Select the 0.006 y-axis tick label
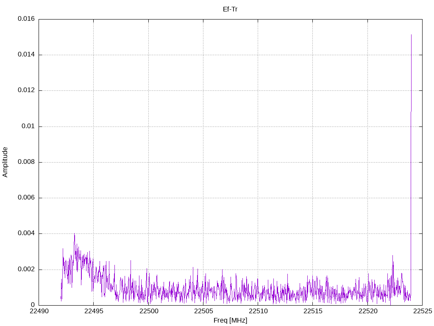The image size is (434, 326). tap(26, 198)
